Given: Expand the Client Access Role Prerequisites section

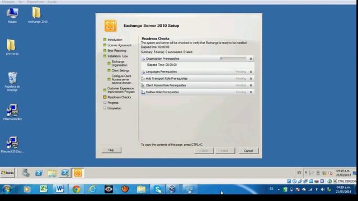Looking at the screenshot, I should 251,85.
